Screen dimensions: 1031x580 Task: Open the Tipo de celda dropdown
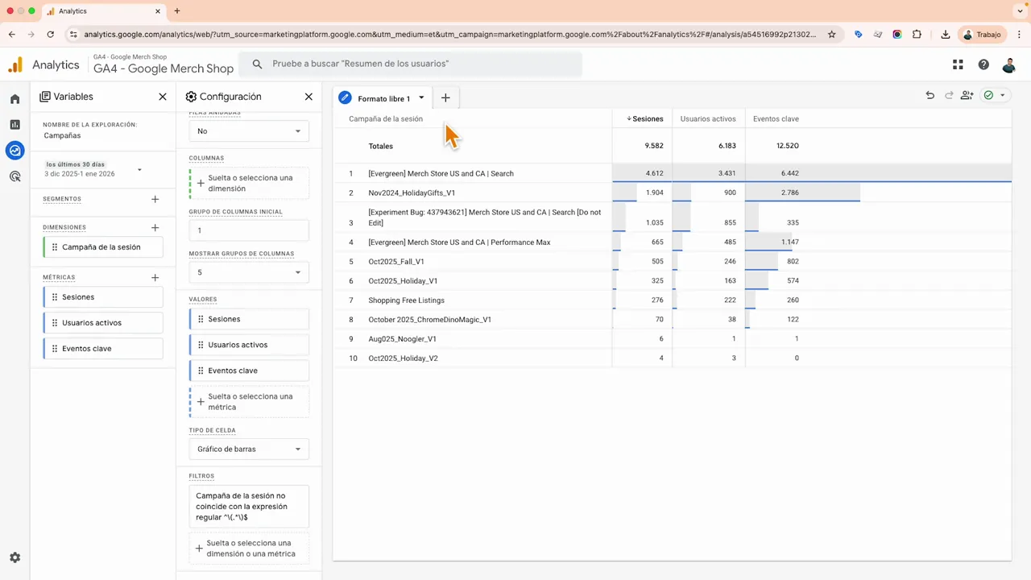click(x=249, y=449)
